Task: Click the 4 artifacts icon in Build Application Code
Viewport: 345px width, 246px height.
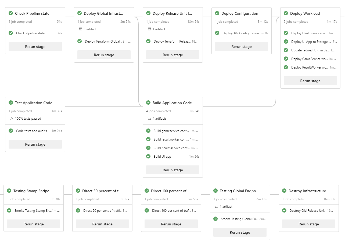Action: tap(149, 118)
